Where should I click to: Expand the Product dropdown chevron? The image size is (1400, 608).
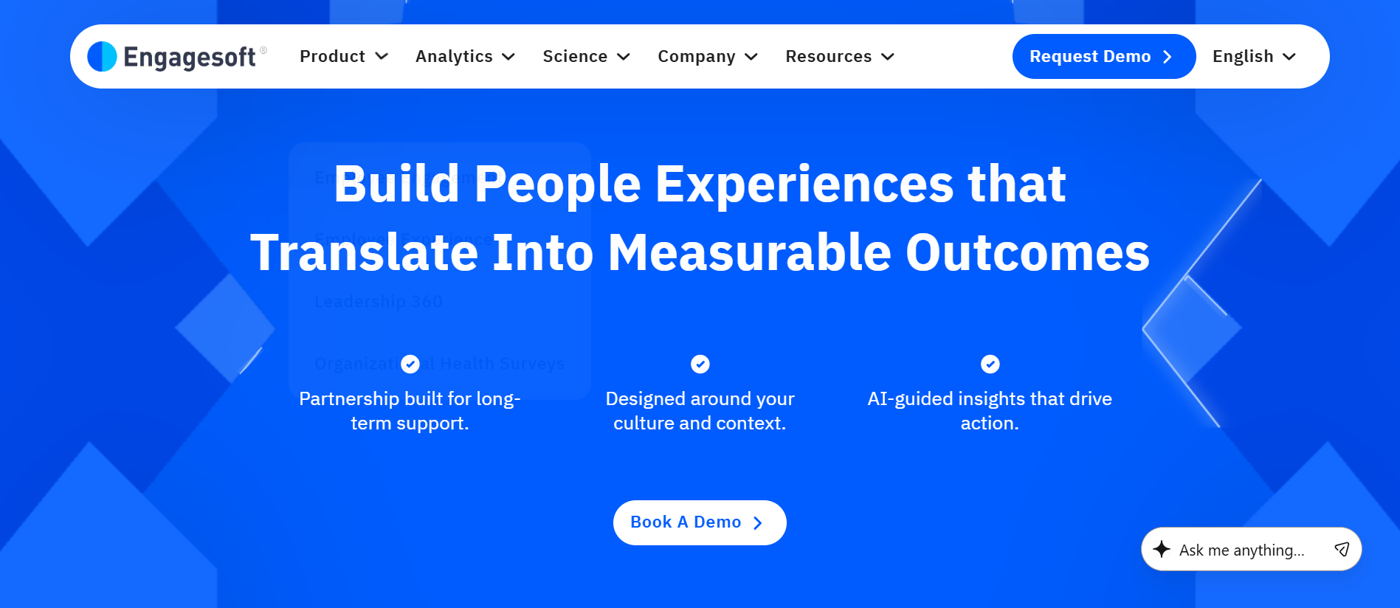[382, 56]
